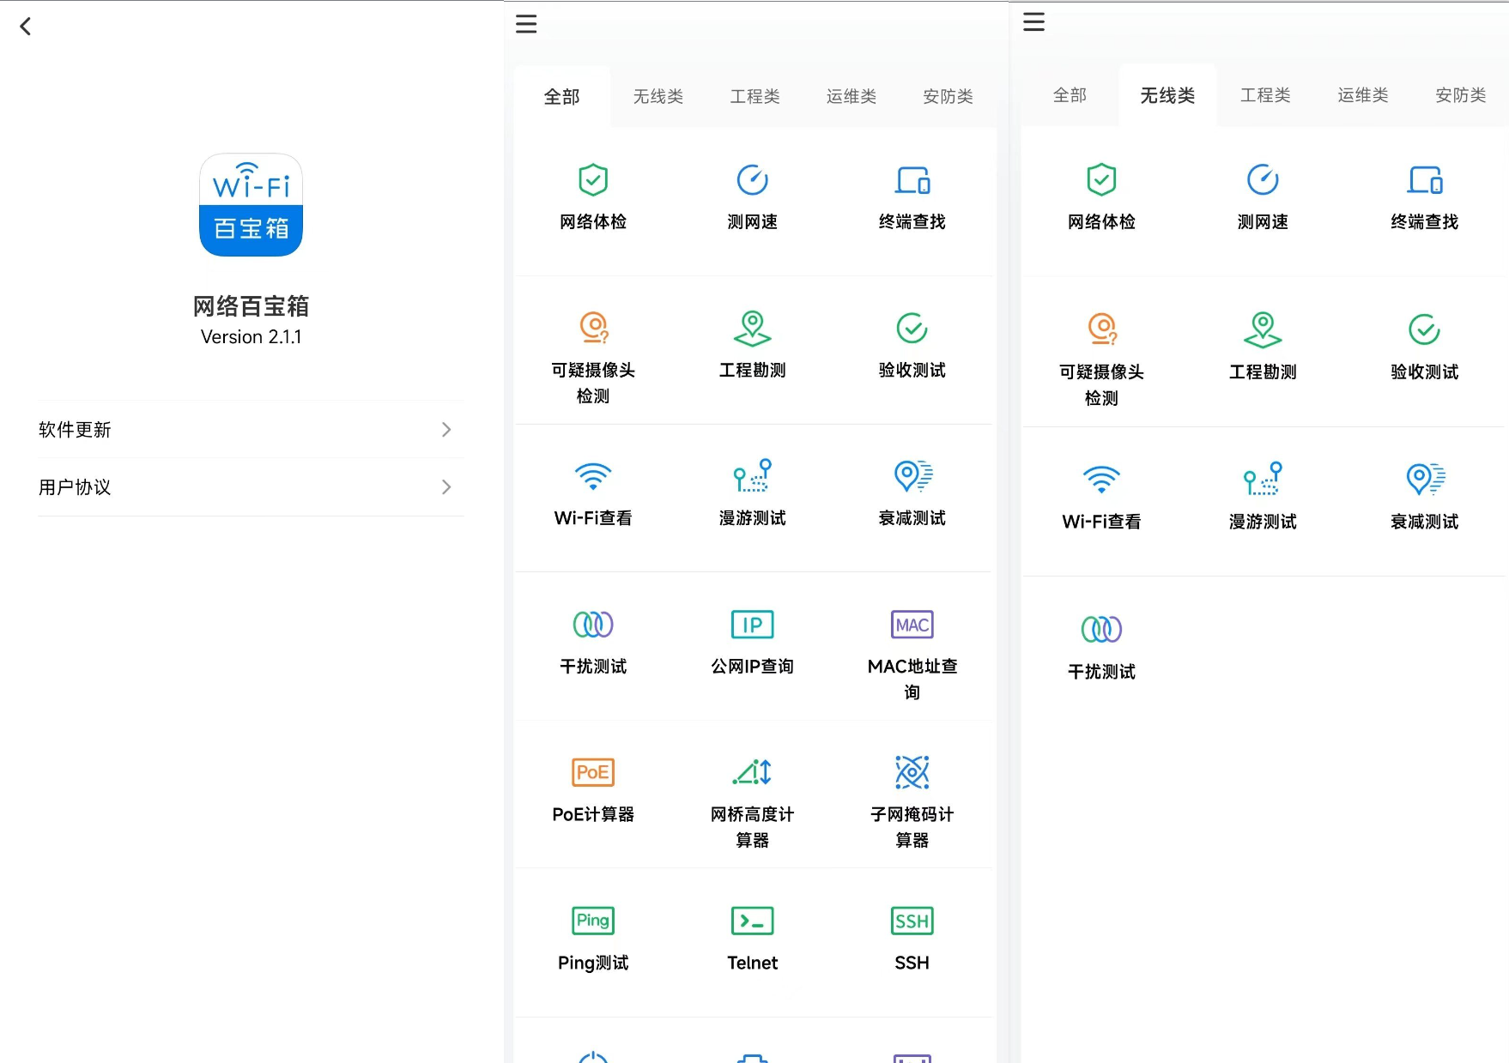Open 软件更新 entry
The image size is (1509, 1063).
(x=251, y=429)
